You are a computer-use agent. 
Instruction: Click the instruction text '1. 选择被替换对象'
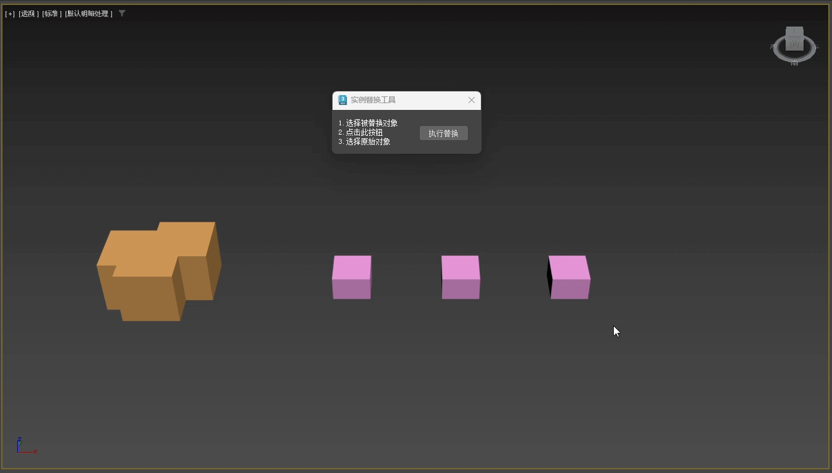pos(368,123)
